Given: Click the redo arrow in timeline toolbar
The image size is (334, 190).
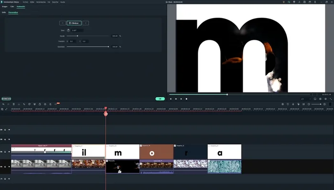Looking at the screenshot, I should 8,104.
